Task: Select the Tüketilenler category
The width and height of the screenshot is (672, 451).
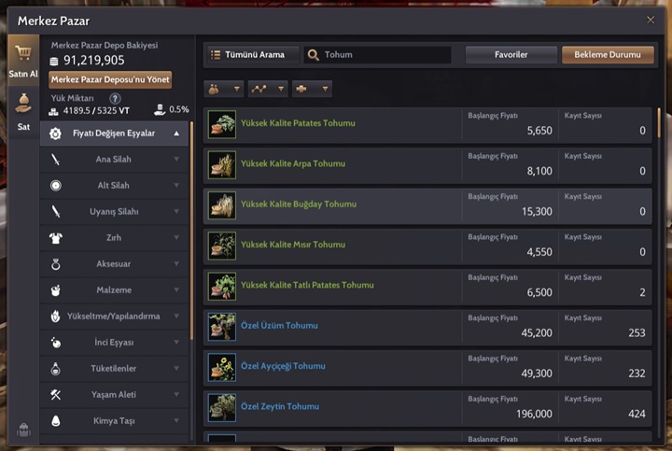Action: (x=114, y=369)
